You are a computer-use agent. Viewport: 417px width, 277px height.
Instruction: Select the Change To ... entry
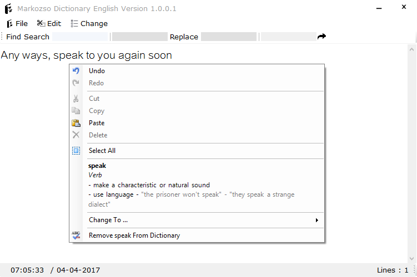[108, 220]
